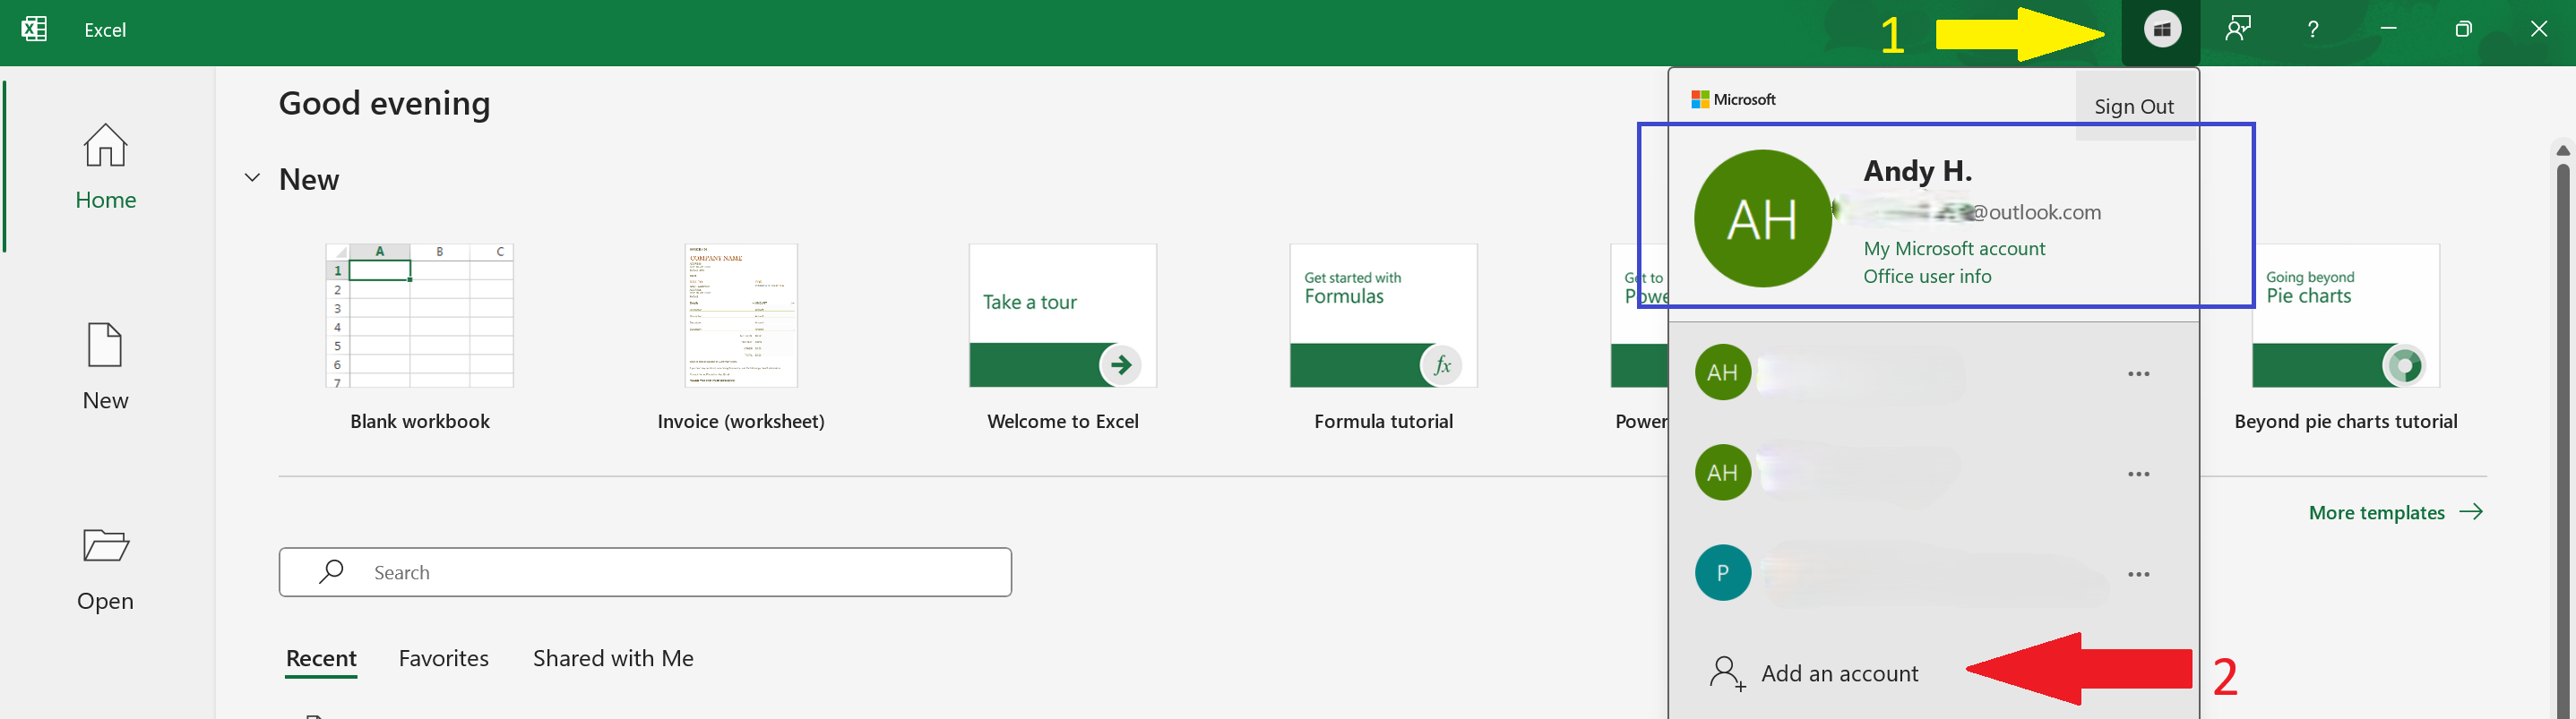This screenshot has width=2576, height=719.
Task: Switch to the Recent tab
Action: point(321,658)
